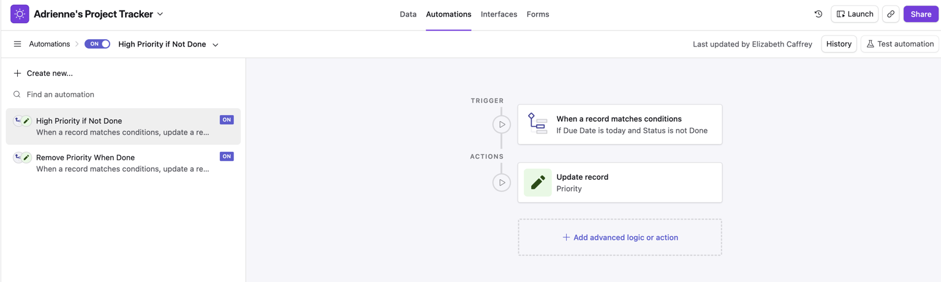Focus the Find an automation search field
This screenshot has height=282, width=941.
123,95
